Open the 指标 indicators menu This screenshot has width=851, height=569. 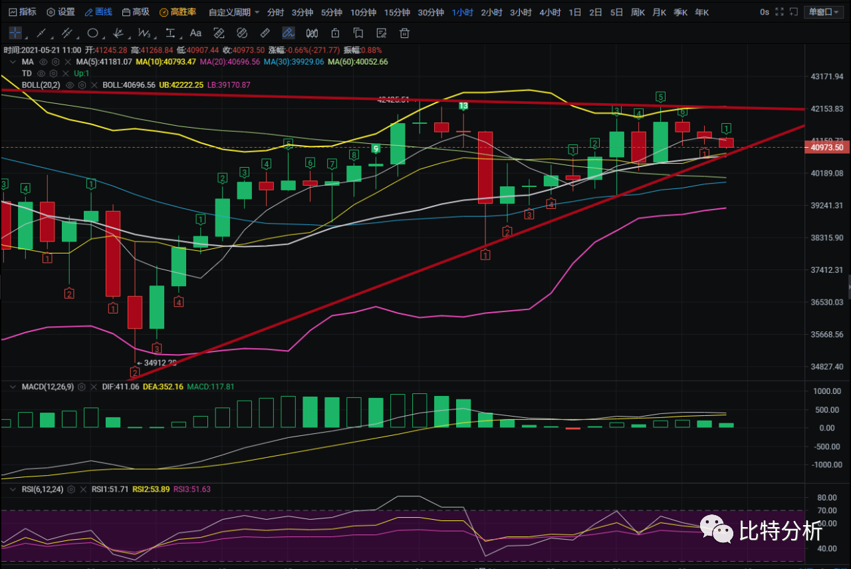[x=22, y=12]
